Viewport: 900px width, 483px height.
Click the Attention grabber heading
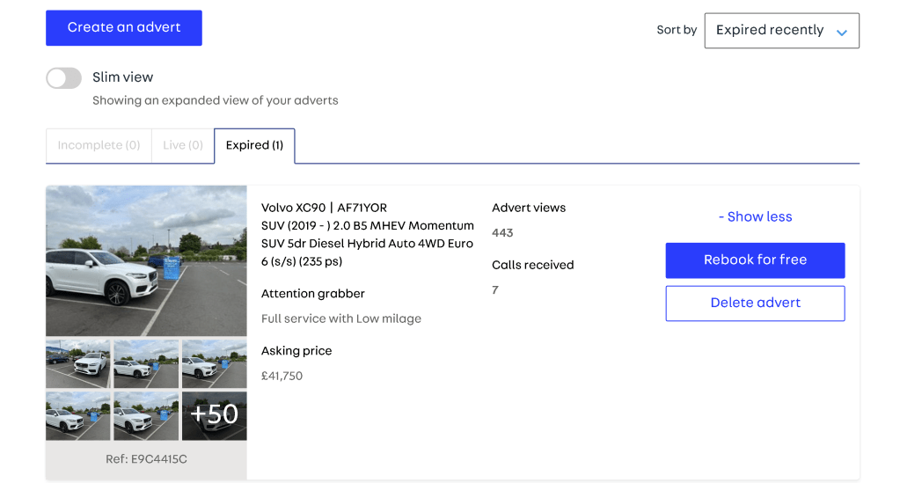coord(313,294)
